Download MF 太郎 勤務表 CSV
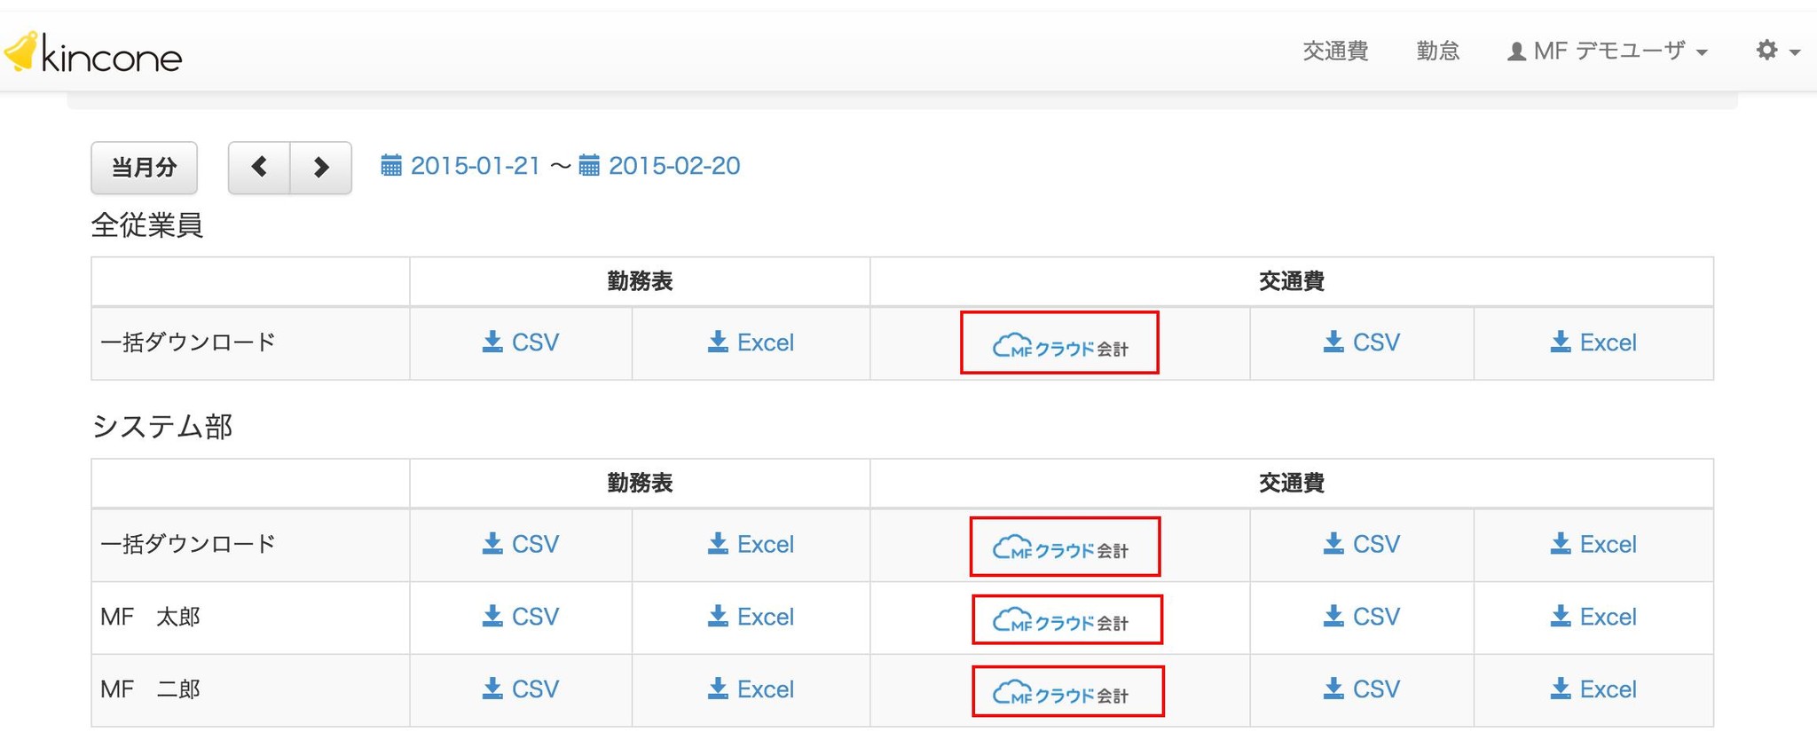The width and height of the screenshot is (1817, 748). click(x=521, y=617)
